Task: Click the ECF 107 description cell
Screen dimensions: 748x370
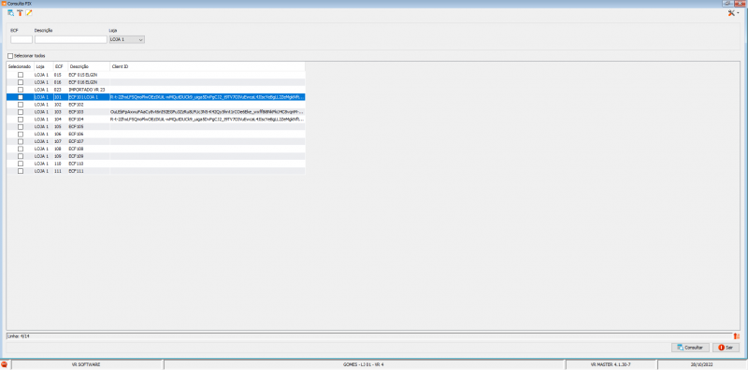Action: 89,142
